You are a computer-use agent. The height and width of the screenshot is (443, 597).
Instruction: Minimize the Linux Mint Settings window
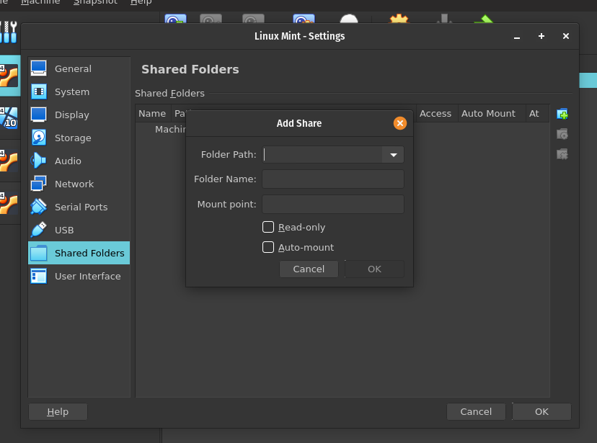(x=517, y=36)
